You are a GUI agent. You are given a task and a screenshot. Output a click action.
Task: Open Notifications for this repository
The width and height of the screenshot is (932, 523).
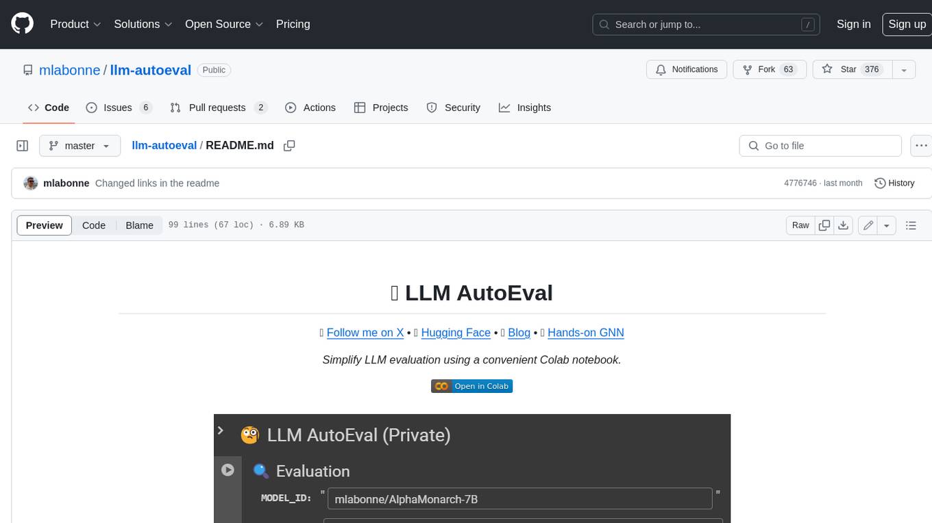(687, 69)
